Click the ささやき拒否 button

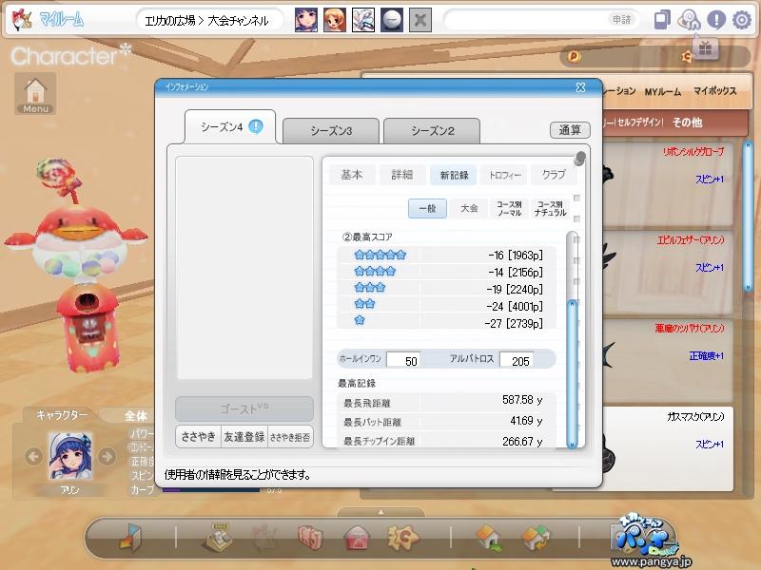[x=290, y=437]
